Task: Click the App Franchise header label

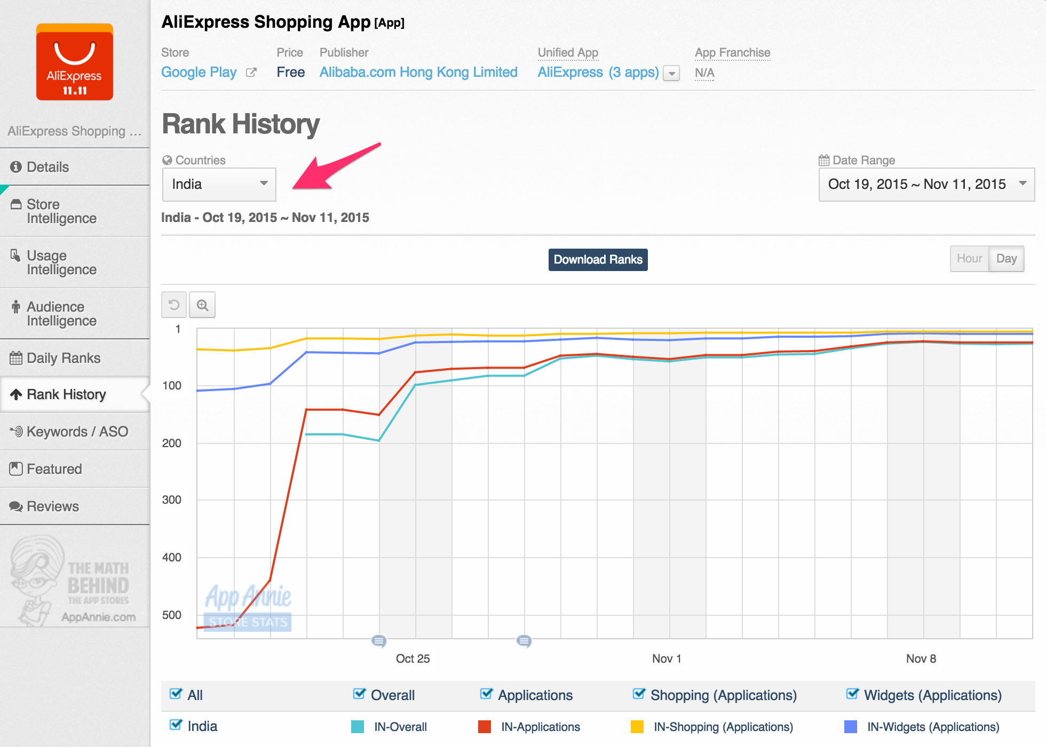Action: (732, 53)
